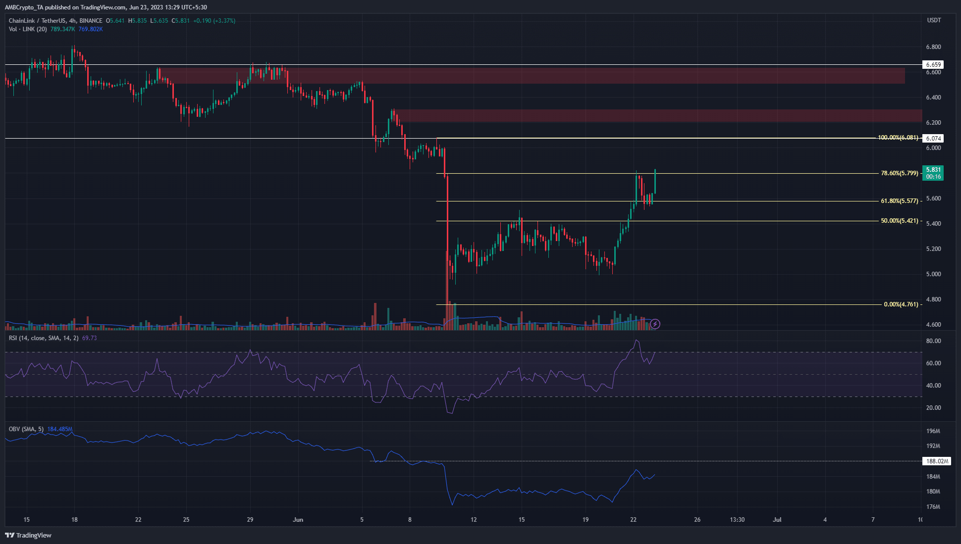Click the 6.074 price label
The image size is (961, 544).
pyautogui.click(x=933, y=139)
